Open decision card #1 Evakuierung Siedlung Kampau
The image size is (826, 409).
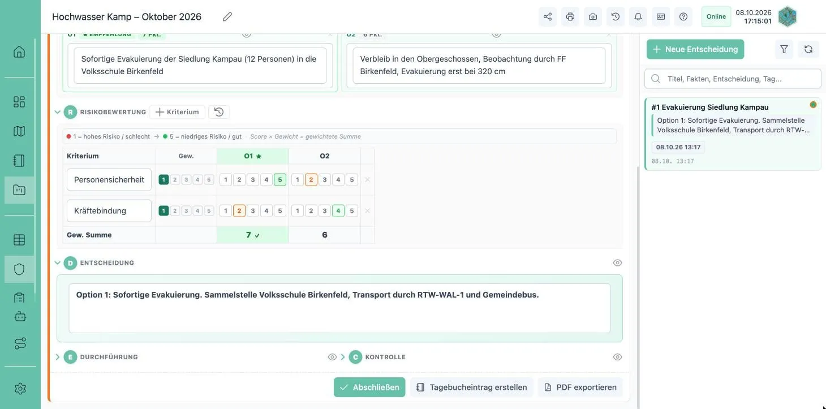click(733, 134)
